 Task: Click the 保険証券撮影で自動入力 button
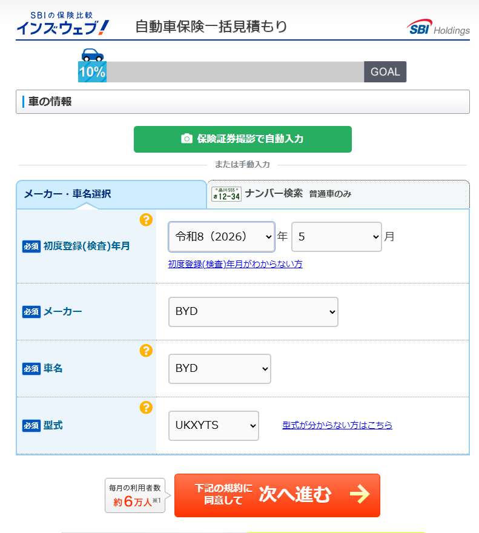point(243,139)
